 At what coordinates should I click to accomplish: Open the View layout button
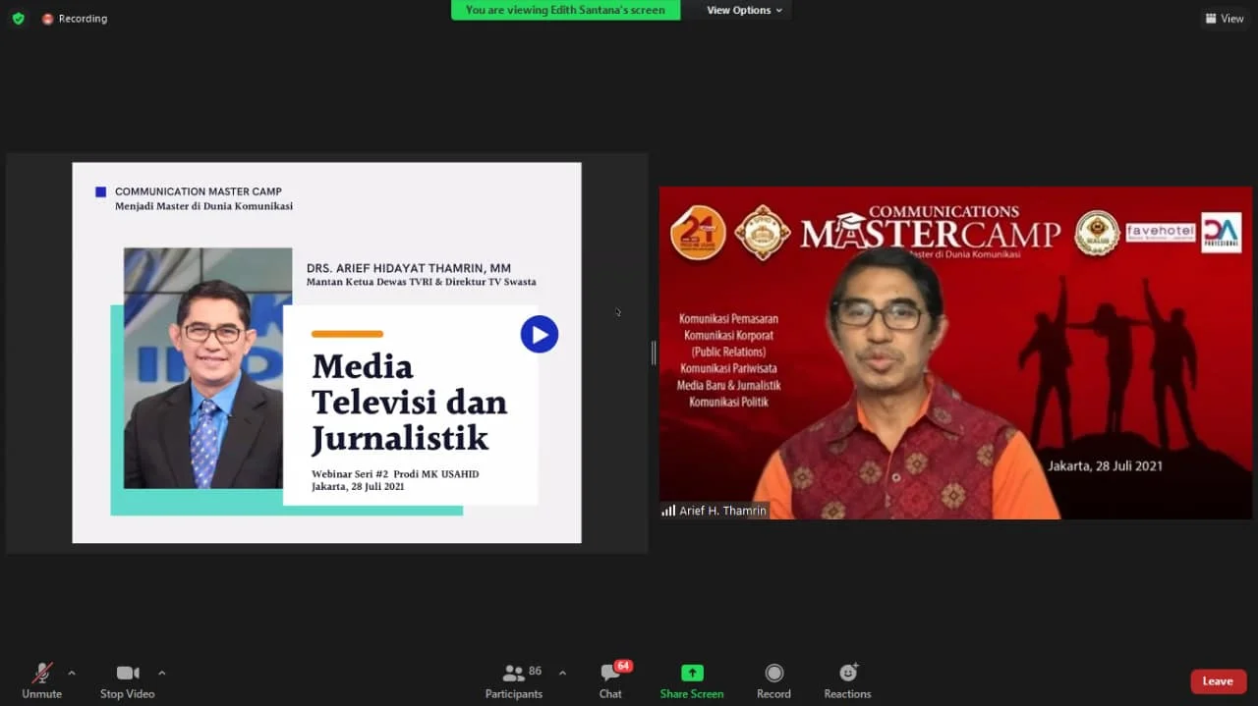tap(1225, 19)
